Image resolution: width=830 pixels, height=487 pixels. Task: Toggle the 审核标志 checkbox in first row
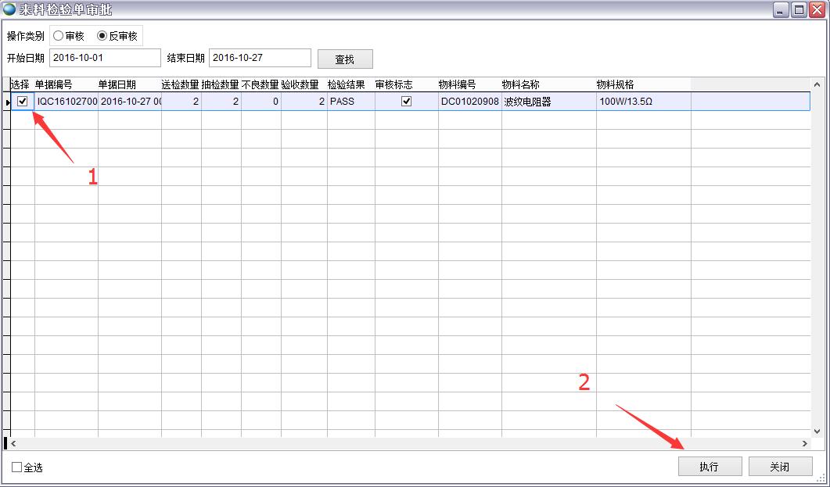pos(406,101)
